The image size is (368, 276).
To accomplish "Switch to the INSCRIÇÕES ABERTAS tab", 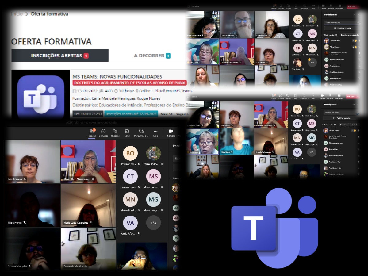I will pos(60,56).
